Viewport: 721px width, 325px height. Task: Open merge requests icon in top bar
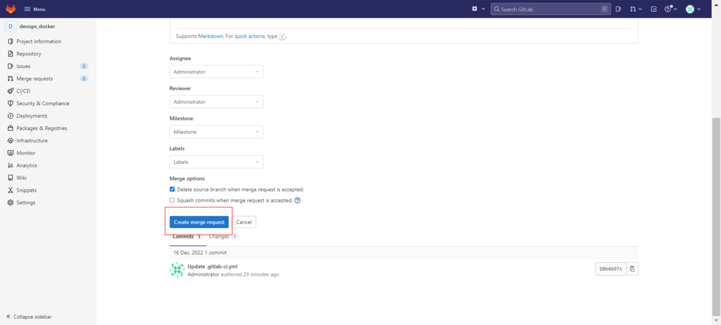(x=634, y=9)
